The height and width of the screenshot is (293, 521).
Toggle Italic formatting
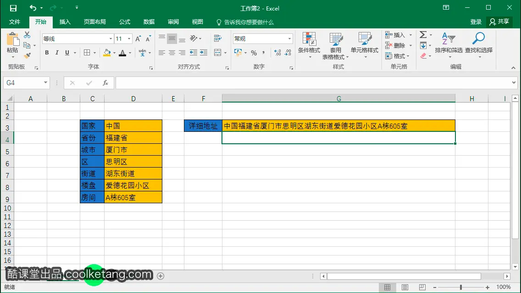57,53
